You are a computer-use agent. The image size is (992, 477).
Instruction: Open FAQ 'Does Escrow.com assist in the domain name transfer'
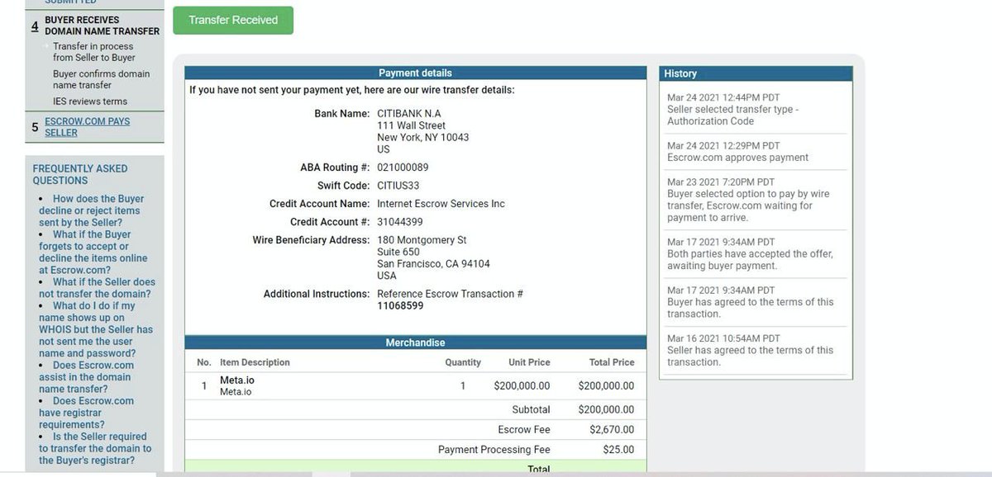(x=86, y=377)
